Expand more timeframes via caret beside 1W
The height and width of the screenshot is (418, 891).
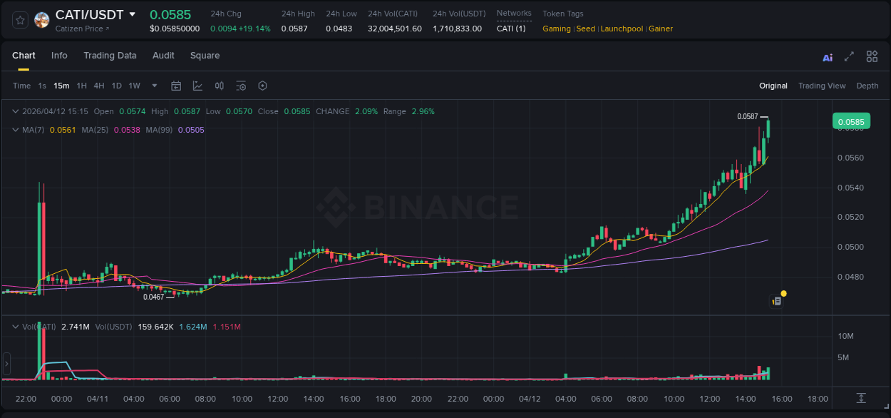coord(154,86)
